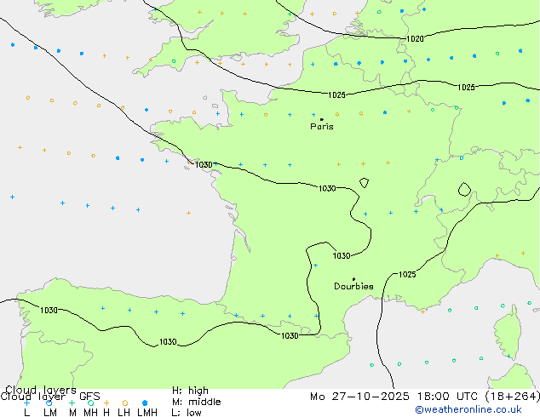
Task: Select the 'Paris' city label
Action: (x=322, y=127)
